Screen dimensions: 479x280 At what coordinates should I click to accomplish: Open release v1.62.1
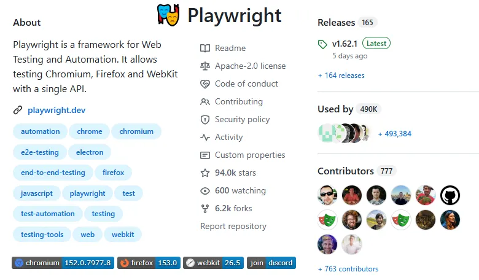(345, 44)
